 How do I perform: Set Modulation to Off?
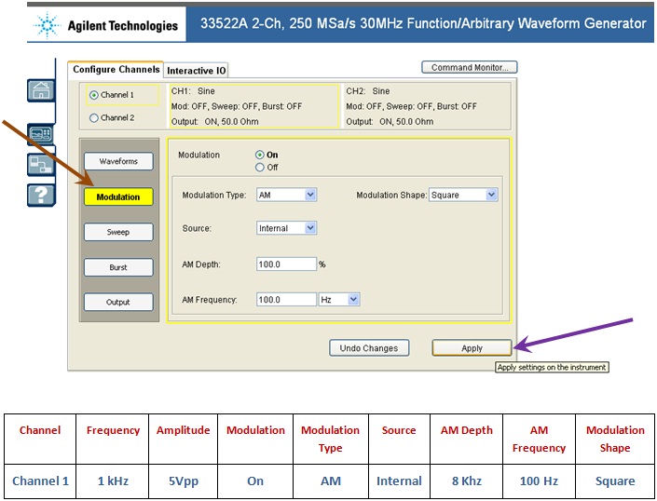click(x=260, y=168)
